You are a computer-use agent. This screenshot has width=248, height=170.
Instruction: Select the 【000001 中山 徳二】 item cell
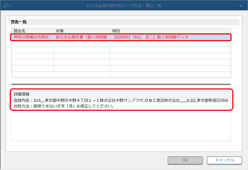(x=151, y=37)
